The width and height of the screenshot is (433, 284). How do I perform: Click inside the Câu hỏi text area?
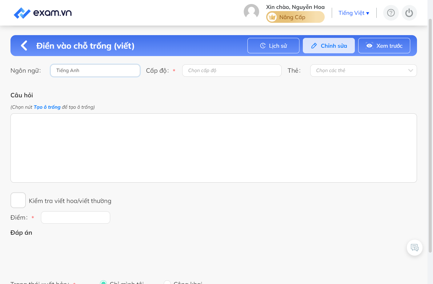click(214, 148)
